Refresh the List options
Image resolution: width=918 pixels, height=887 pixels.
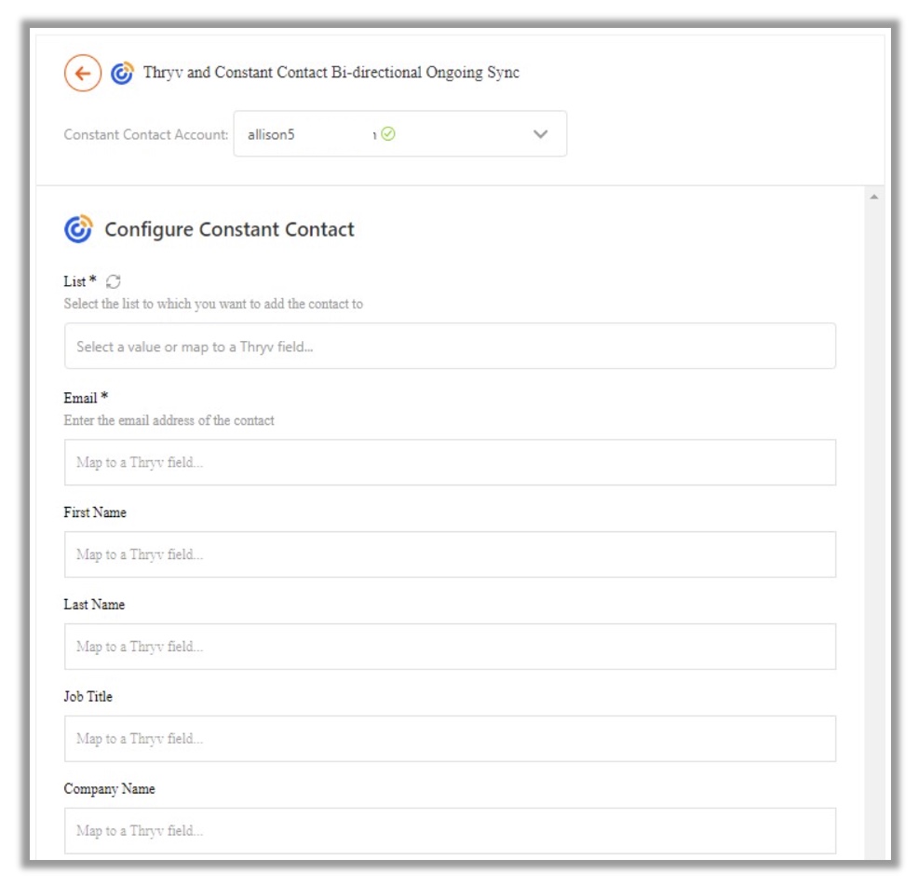[113, 281]
